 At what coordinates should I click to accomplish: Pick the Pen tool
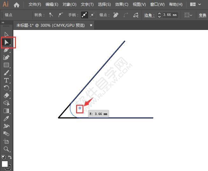pos(6,50)
